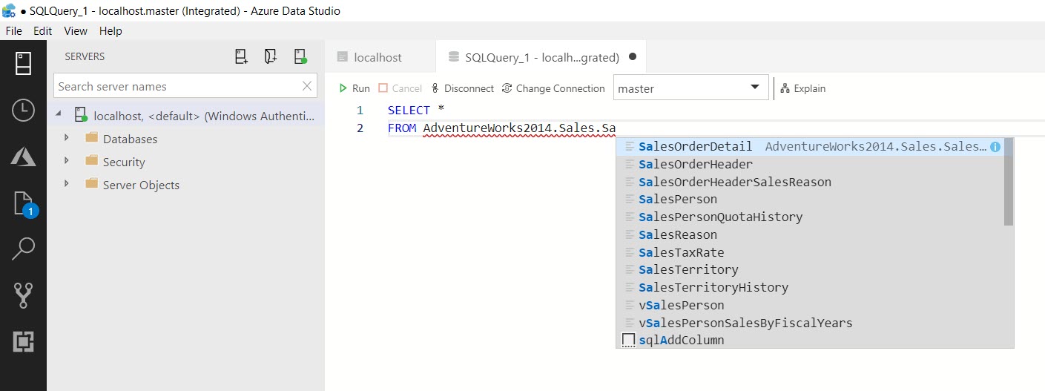1045x391 pixels.
Task: Open the Azure resources icon
Action: [x=23, y=157]
